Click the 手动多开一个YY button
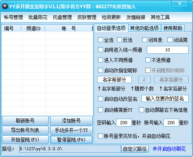Screen dimensions: 193x157 (71, 130)
